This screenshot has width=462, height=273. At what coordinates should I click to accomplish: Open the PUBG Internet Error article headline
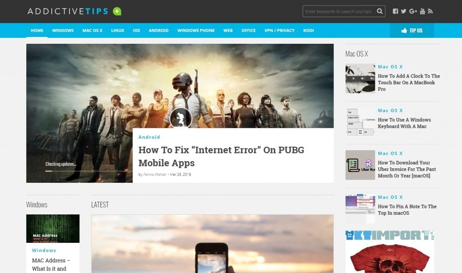pos(221,156)
